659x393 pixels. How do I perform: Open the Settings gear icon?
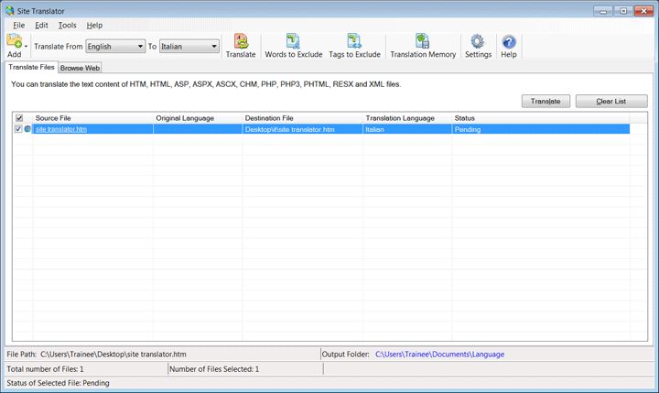click(478, 41)
